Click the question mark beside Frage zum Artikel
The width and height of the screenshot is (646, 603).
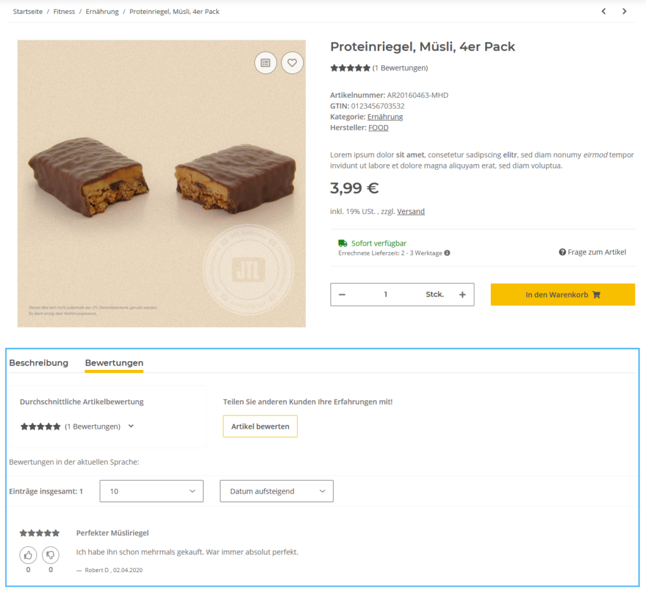pos(562,252)
